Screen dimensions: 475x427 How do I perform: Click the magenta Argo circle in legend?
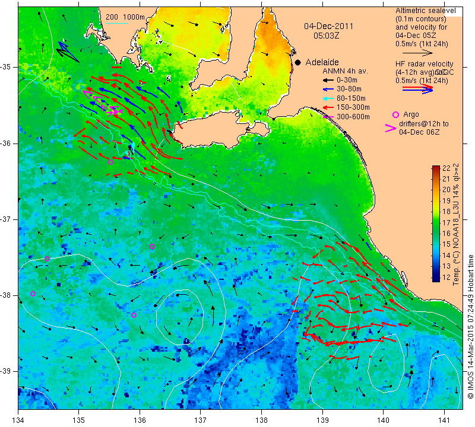pyautogui.click(x=395, y=114)
